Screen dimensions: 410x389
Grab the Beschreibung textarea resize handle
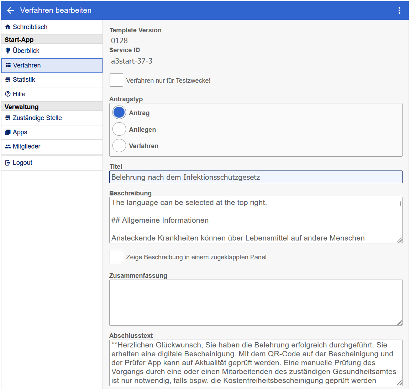399,241
